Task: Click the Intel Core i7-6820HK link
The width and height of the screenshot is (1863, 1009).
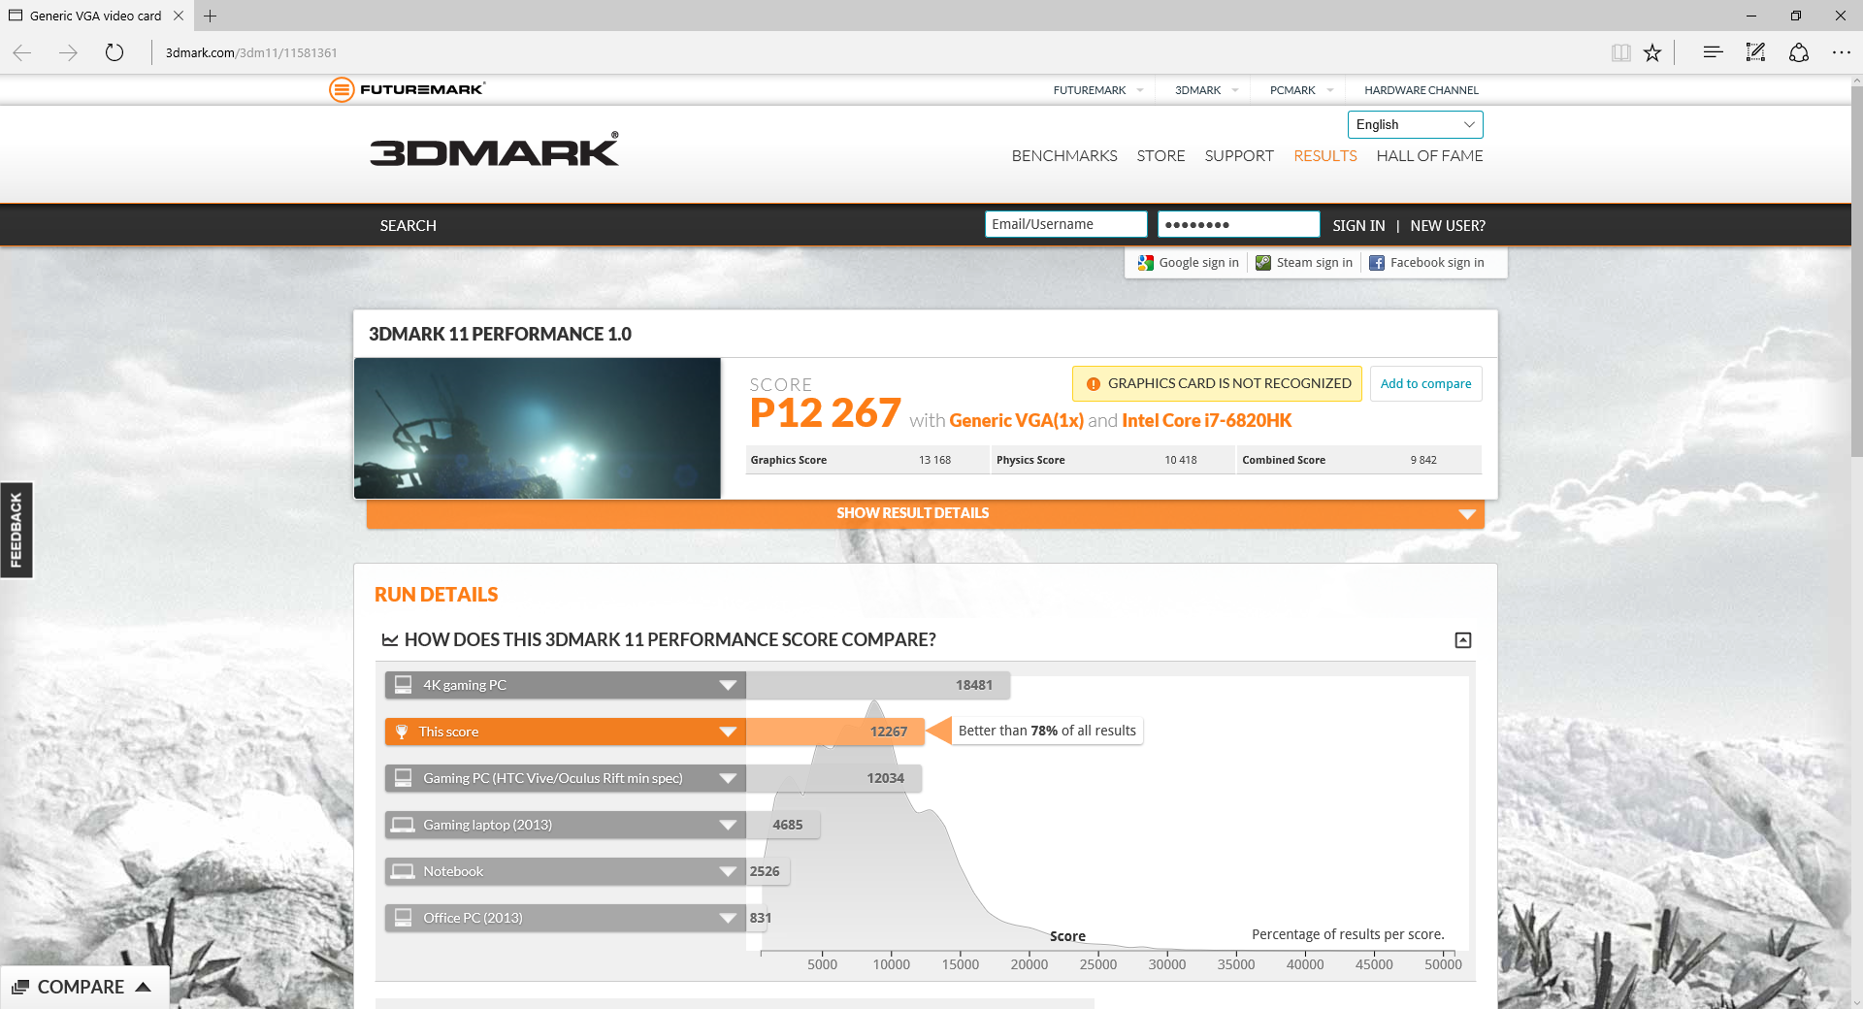Action: [1207, 421]
